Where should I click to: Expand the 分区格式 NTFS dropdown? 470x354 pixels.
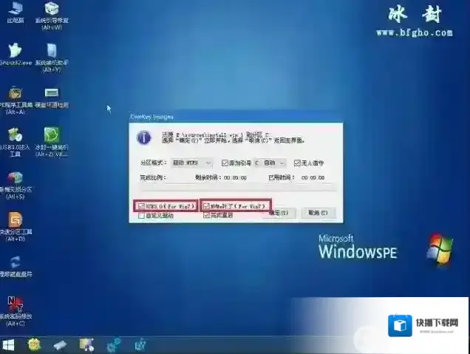pos(192,163)
